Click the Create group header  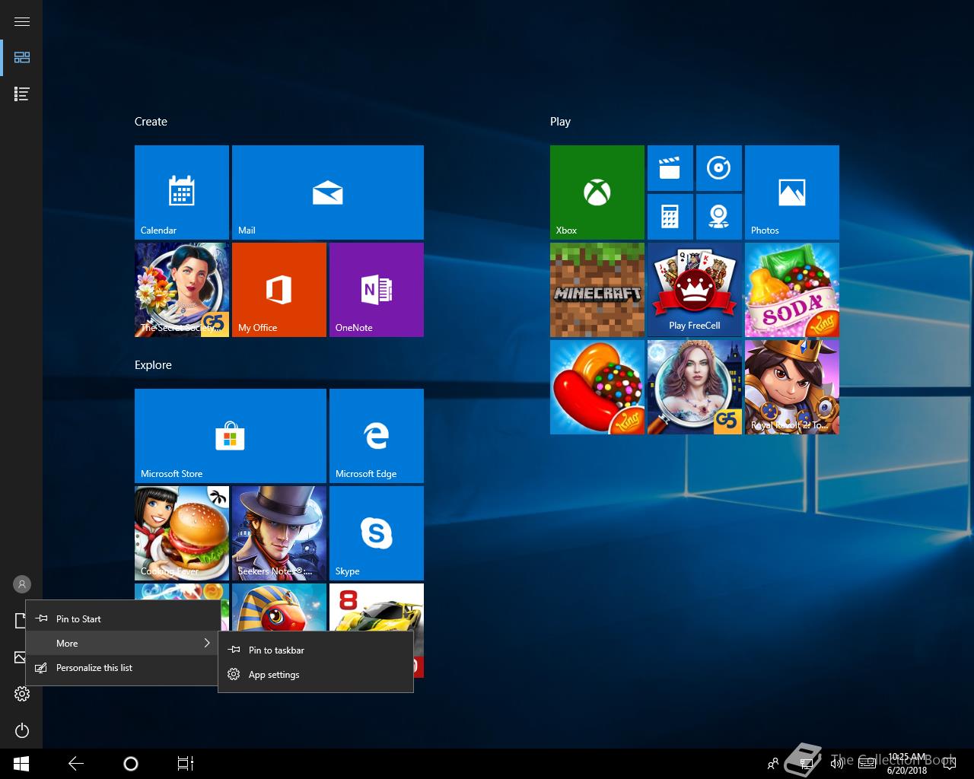click(x=151, y=122)
